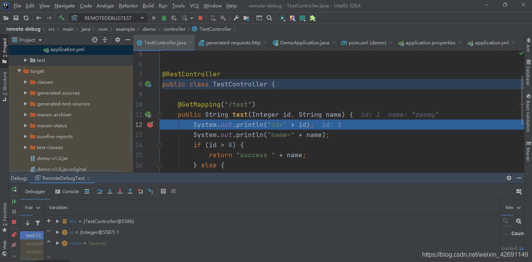Viewport: 532px width, 262px height.
Task: Open the VCS menu
Action: (194, 6)
